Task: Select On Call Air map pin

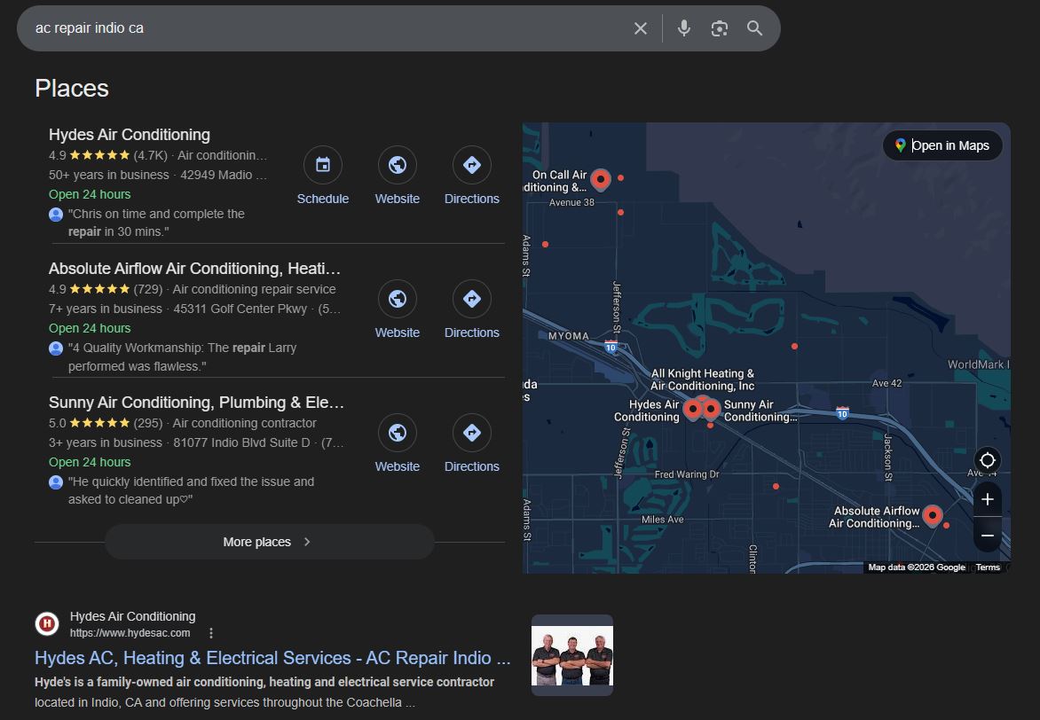Action: [x=601, y=179]
